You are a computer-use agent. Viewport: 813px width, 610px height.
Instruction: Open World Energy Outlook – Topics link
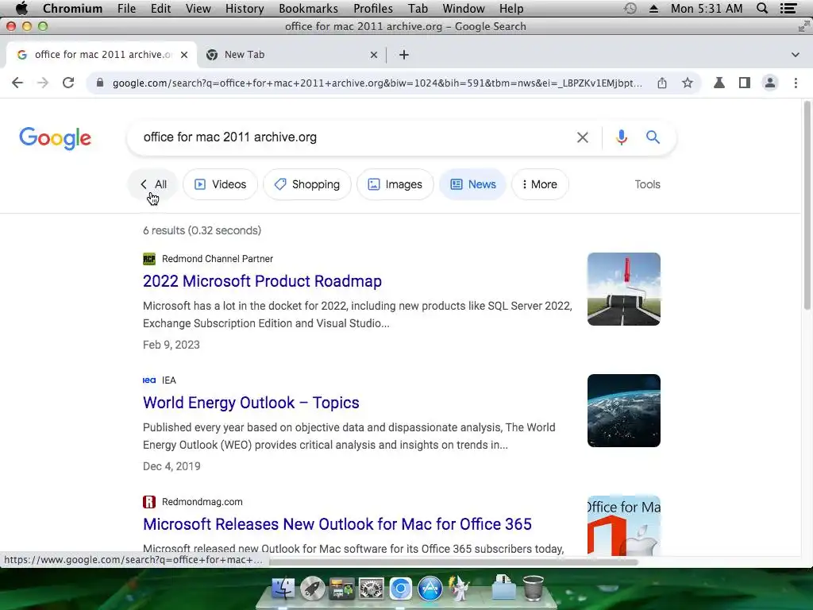tap(251, 403)
